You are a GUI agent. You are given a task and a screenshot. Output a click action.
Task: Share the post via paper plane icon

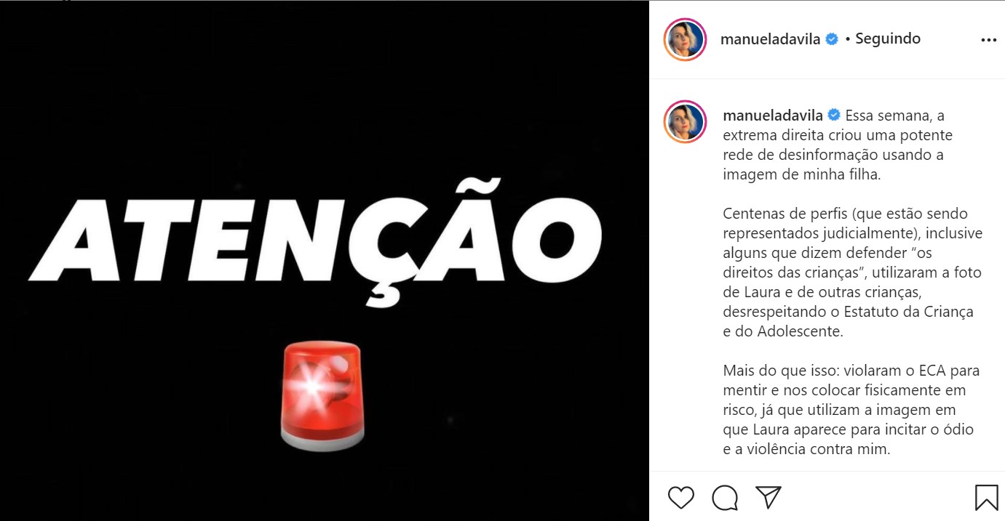click(768, 497)
